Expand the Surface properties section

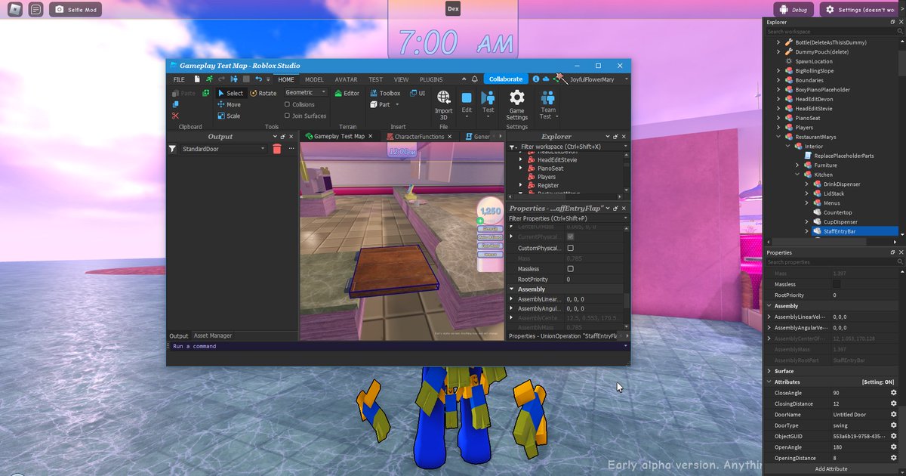[x=769, y=371]
